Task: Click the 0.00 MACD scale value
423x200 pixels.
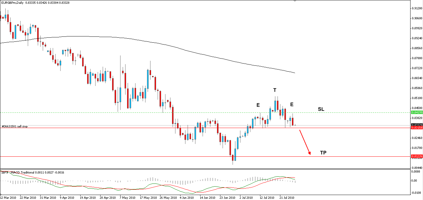Action: [x=415, y=181]
